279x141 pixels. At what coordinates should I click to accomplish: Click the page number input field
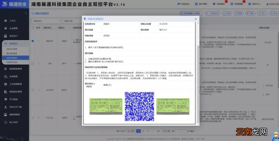pos(181,131)
